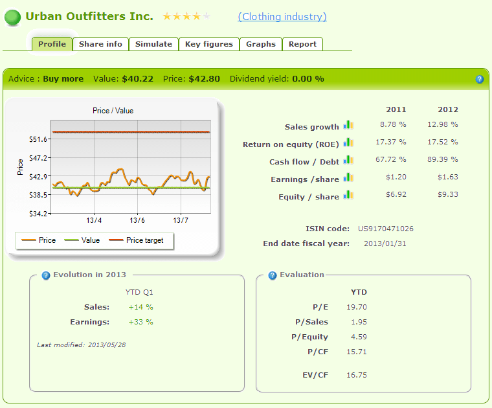This screenshot has height=408, width=492.
Task: Click help icon beside Evolution in 2013
Action: coord(46,275)
